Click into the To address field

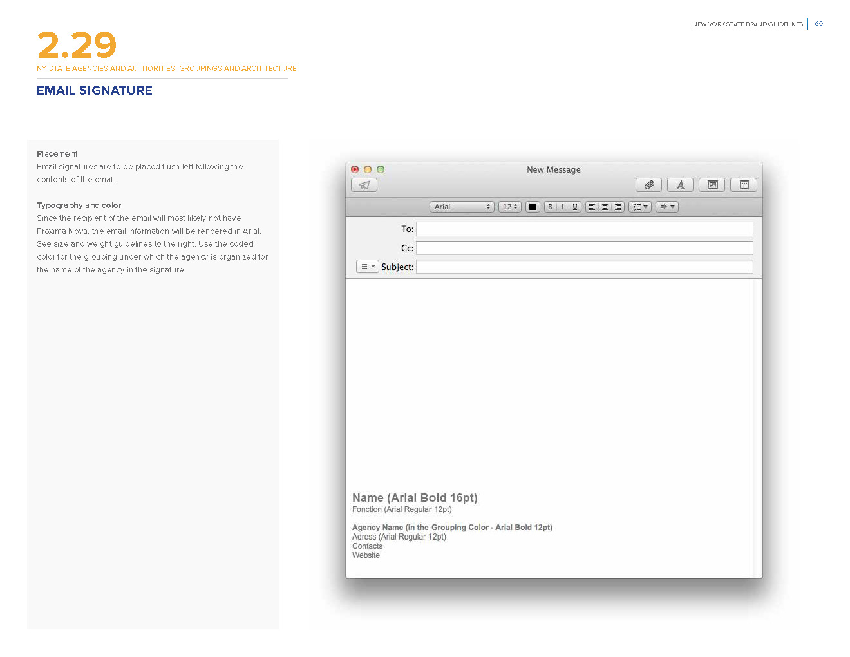tap(585, 229)
